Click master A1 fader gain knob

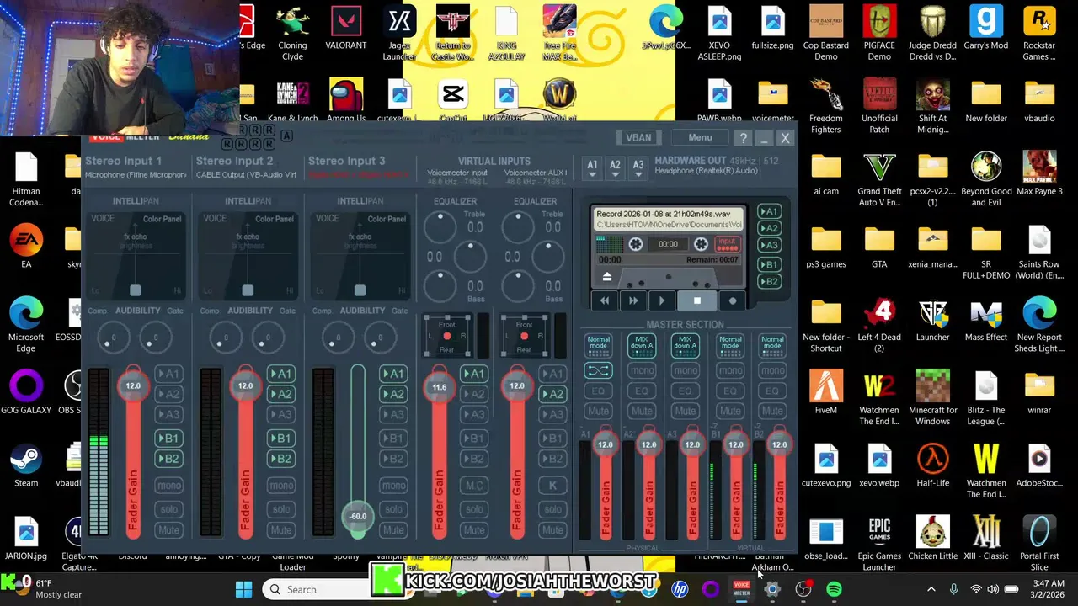605,444
